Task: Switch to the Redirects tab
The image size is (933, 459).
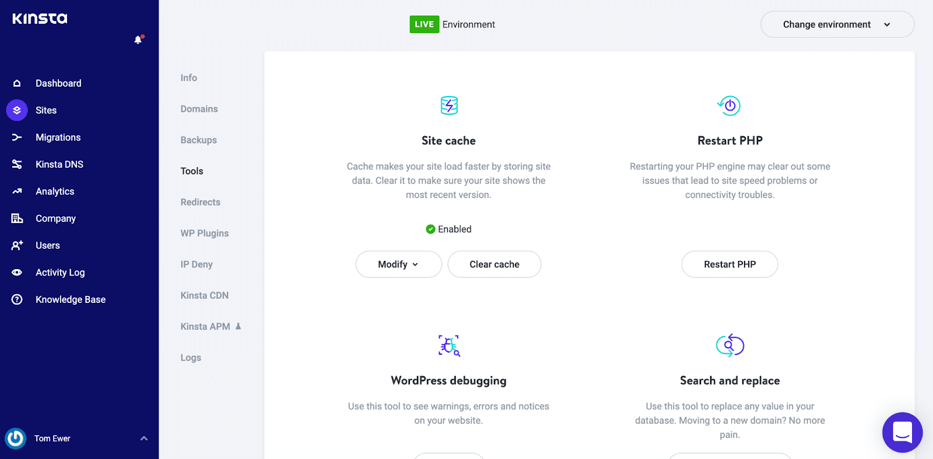Action: click(200, 202)
